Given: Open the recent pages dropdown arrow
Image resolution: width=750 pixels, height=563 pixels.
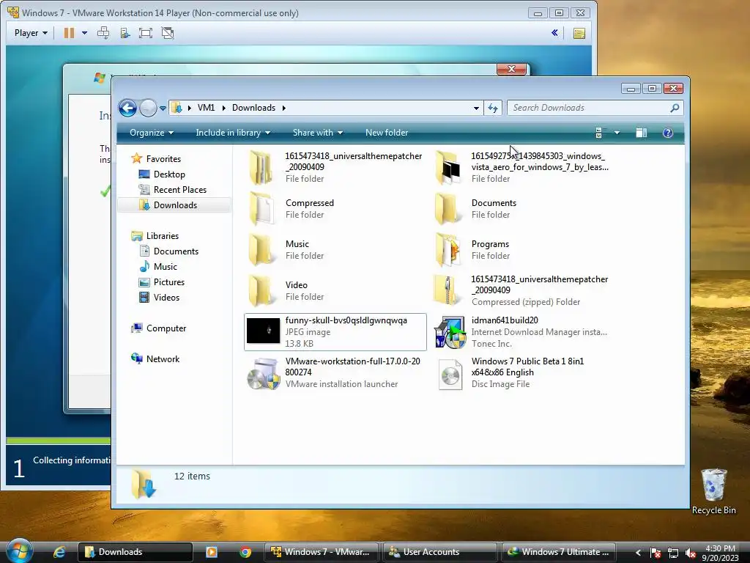Looking at the screenshot, I should 163,108.
